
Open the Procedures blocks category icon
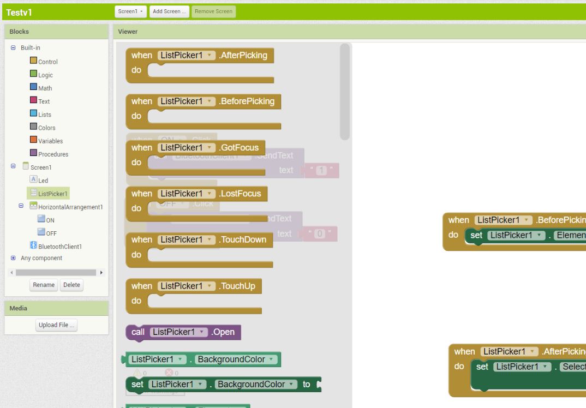click(x=34, y=153)
